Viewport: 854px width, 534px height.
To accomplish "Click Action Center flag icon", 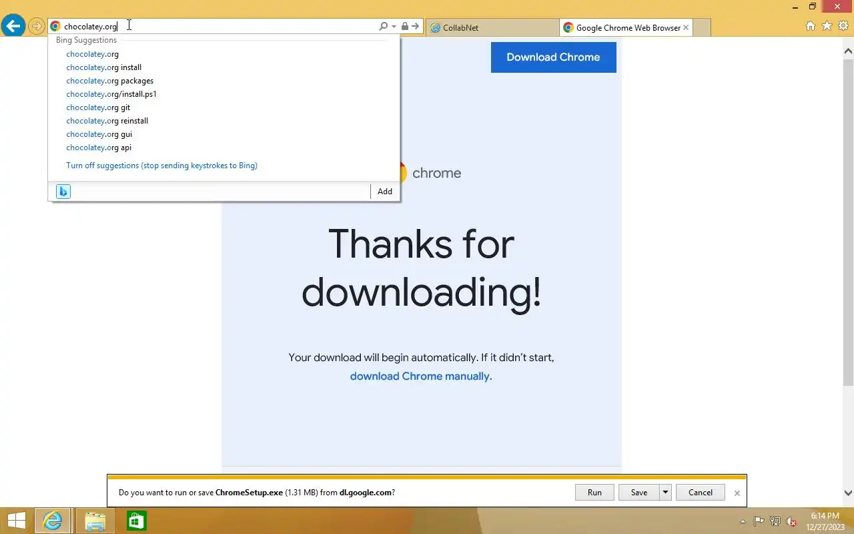I will [x=759, y=521].
